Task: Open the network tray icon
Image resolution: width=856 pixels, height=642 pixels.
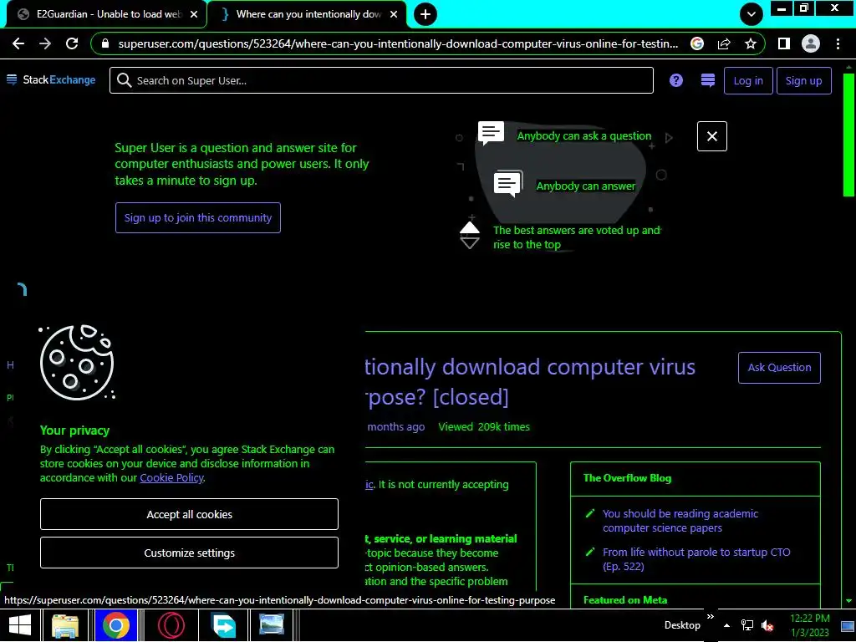Action: (746, 625)
